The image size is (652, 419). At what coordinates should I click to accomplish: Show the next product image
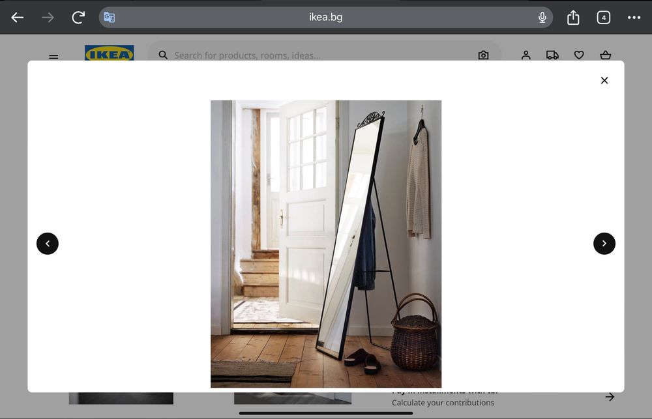click(604, 244)
